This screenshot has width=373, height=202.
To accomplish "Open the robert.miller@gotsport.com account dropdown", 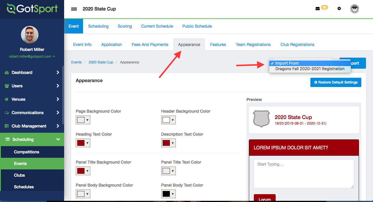I will (32, 56).
